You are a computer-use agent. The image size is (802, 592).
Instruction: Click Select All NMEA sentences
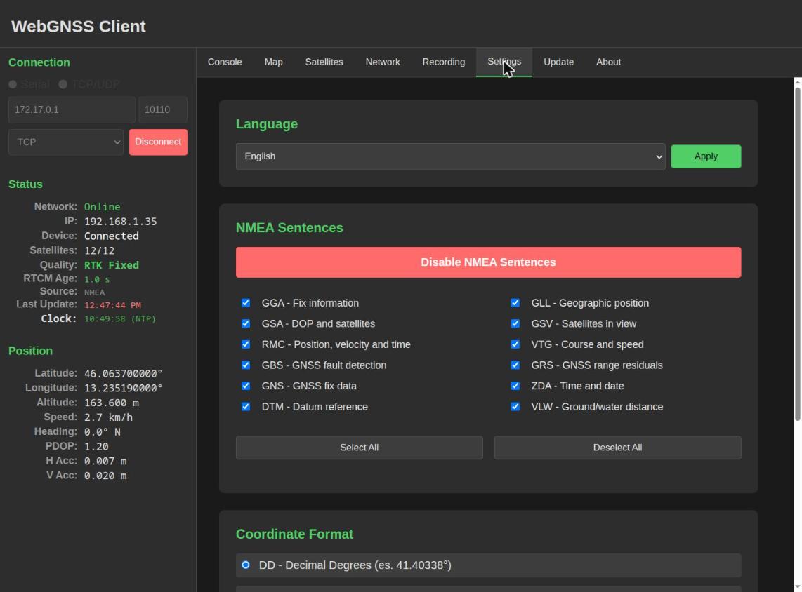point(359,448)
